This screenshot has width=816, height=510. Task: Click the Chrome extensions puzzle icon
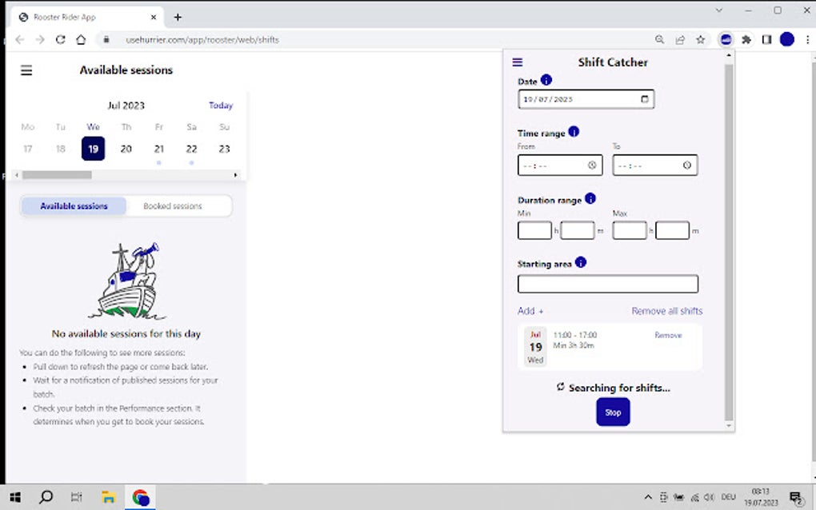(x=746, y=38)
